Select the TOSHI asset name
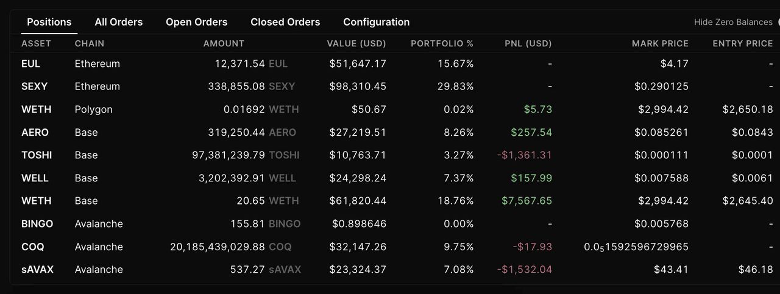This screenshot has height=294, width=780. click(37, 155)
